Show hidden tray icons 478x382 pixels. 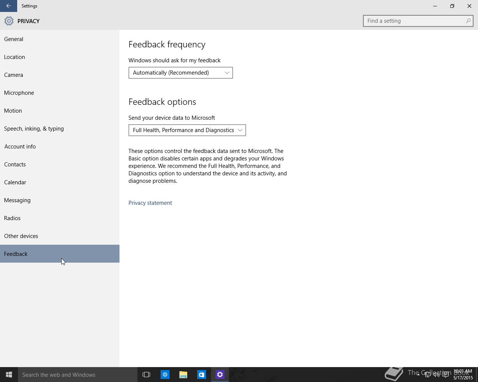point(418,375)
